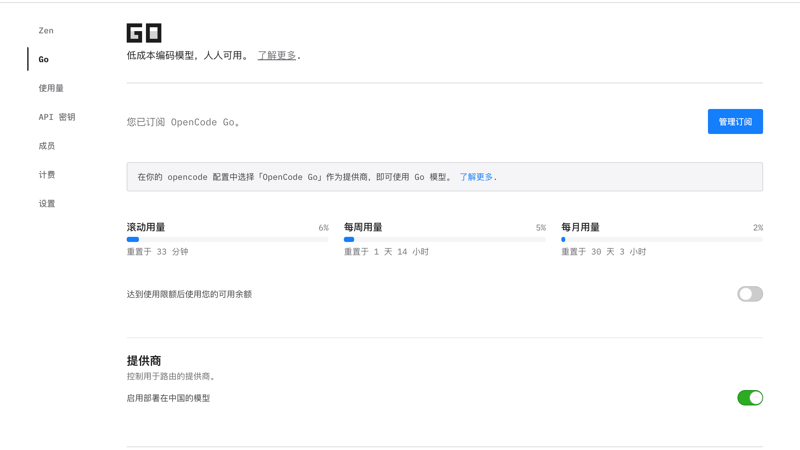Open the 使用量 usage page
The height and width of the screenshot is (450, 800).
tap(51, 88)
